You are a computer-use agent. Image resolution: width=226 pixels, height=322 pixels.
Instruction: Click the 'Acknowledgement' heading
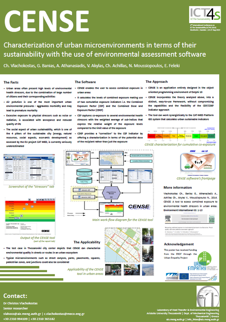pyautogui.click(x=179, y=244)
